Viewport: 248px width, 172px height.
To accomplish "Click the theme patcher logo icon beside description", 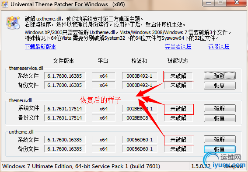I will (x=13, y=22).
